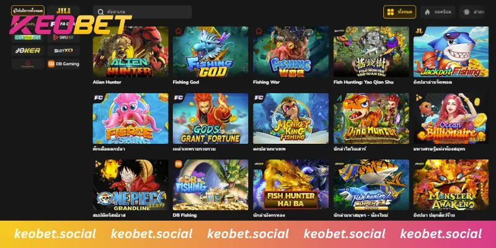Click the flame icon for popular games
The height and width of the screenshot is (248, 496).
(428, 12)
